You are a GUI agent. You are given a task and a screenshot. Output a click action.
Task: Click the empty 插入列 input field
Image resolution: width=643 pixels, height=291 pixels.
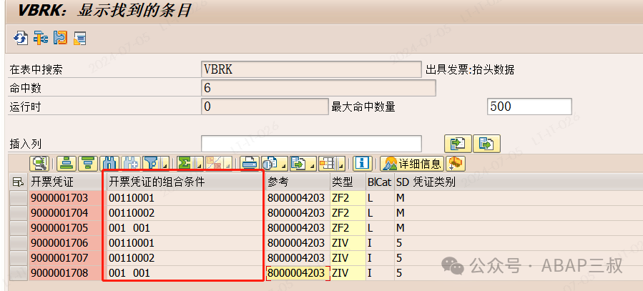(x=311, y=144)
